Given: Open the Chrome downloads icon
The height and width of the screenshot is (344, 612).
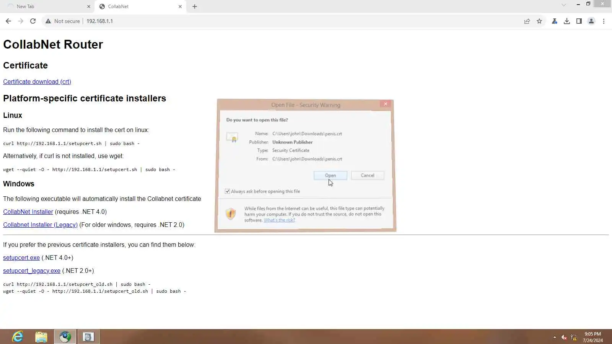Looking at the screenshot, I should pos(567,21).
